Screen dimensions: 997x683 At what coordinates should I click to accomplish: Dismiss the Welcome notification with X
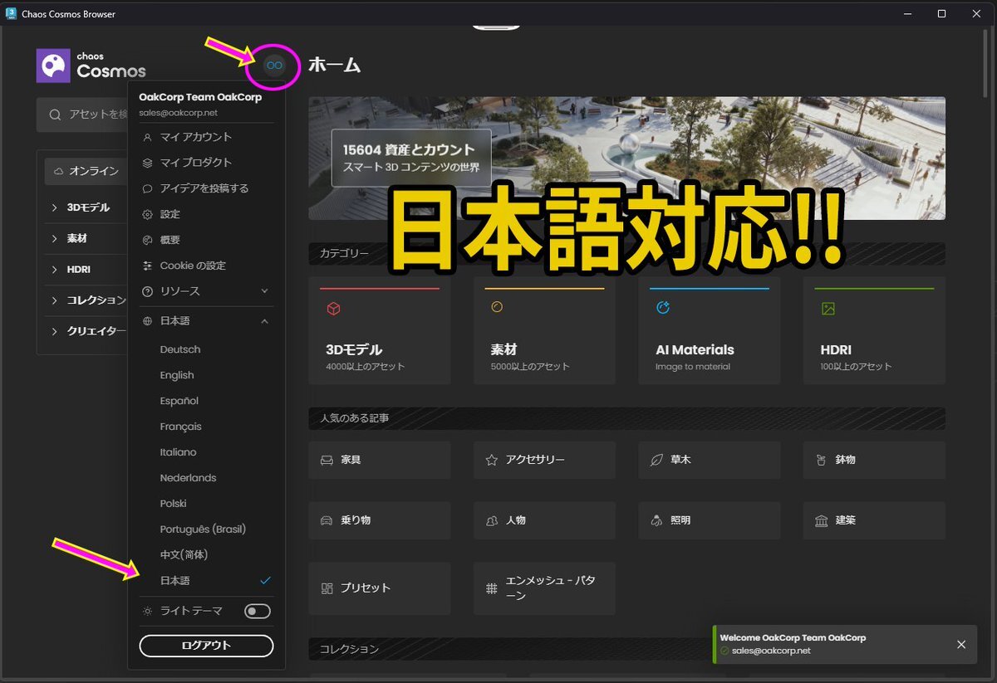[961, 645]
